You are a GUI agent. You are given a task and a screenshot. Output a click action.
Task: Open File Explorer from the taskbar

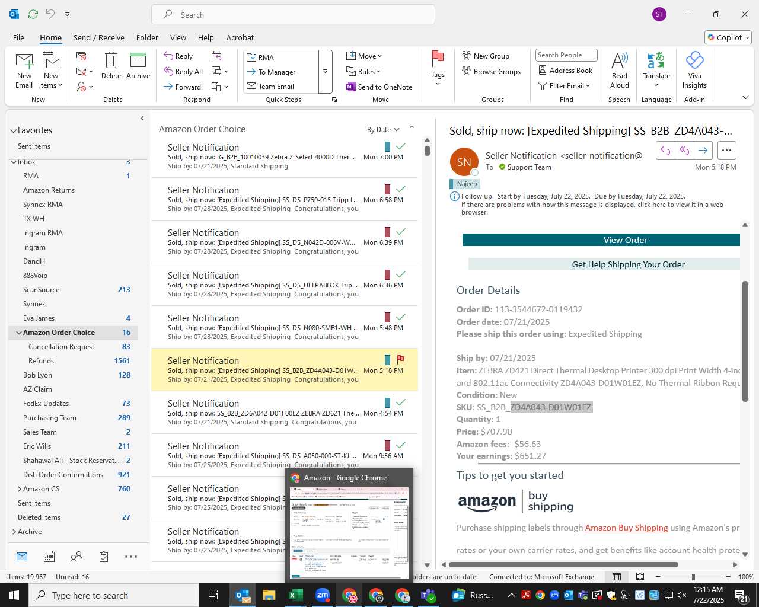click(269, 595)
